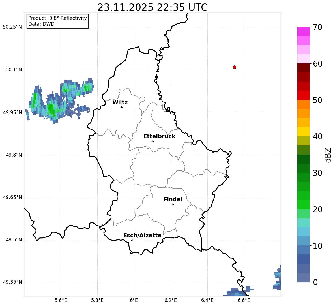Click the 6.6°E longitude label

(244, 300)
